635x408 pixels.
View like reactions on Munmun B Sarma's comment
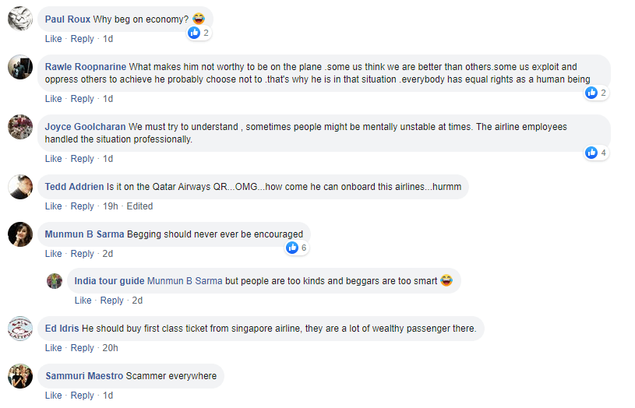296,248
